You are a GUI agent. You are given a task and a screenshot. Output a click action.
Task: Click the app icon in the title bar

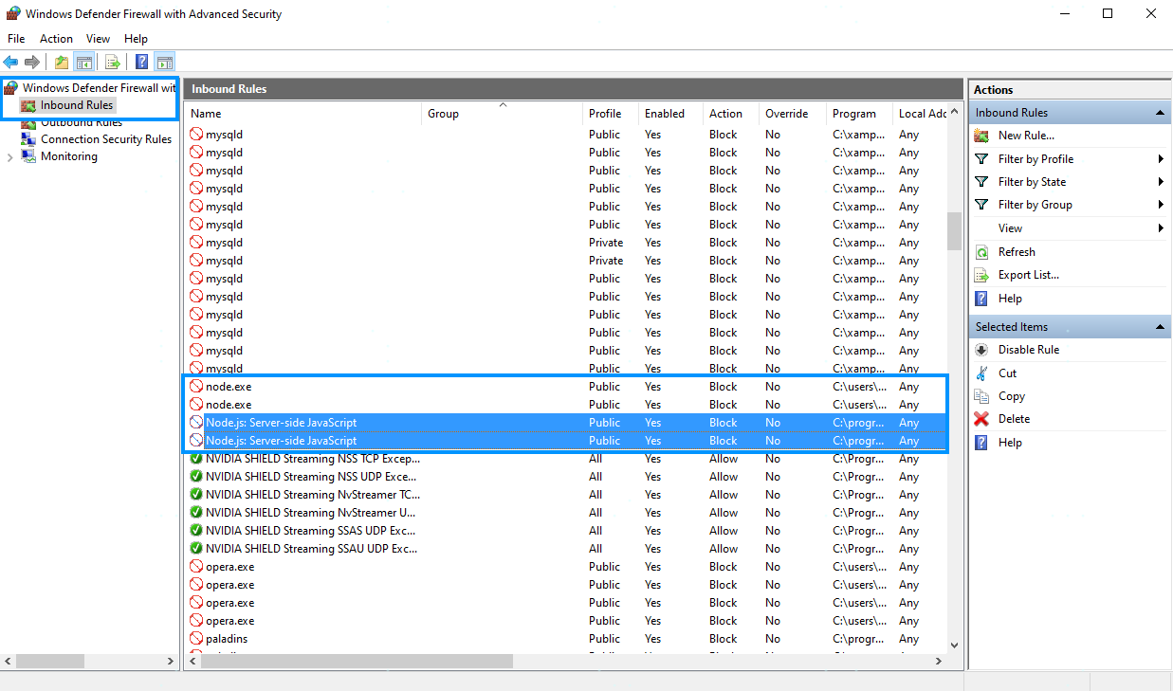[12, 14]
